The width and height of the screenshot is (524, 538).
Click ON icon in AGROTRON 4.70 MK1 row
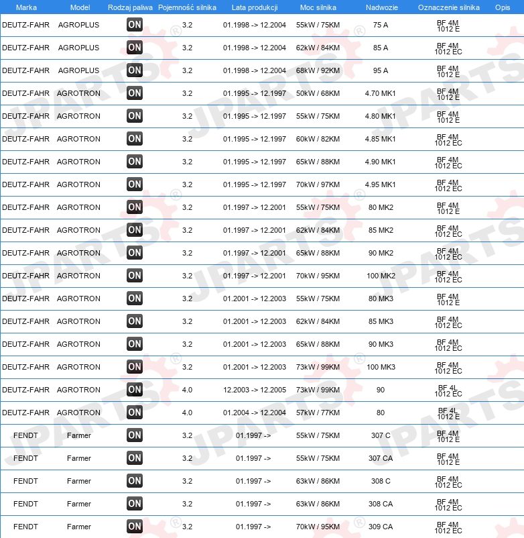click(x=134, y=93)
